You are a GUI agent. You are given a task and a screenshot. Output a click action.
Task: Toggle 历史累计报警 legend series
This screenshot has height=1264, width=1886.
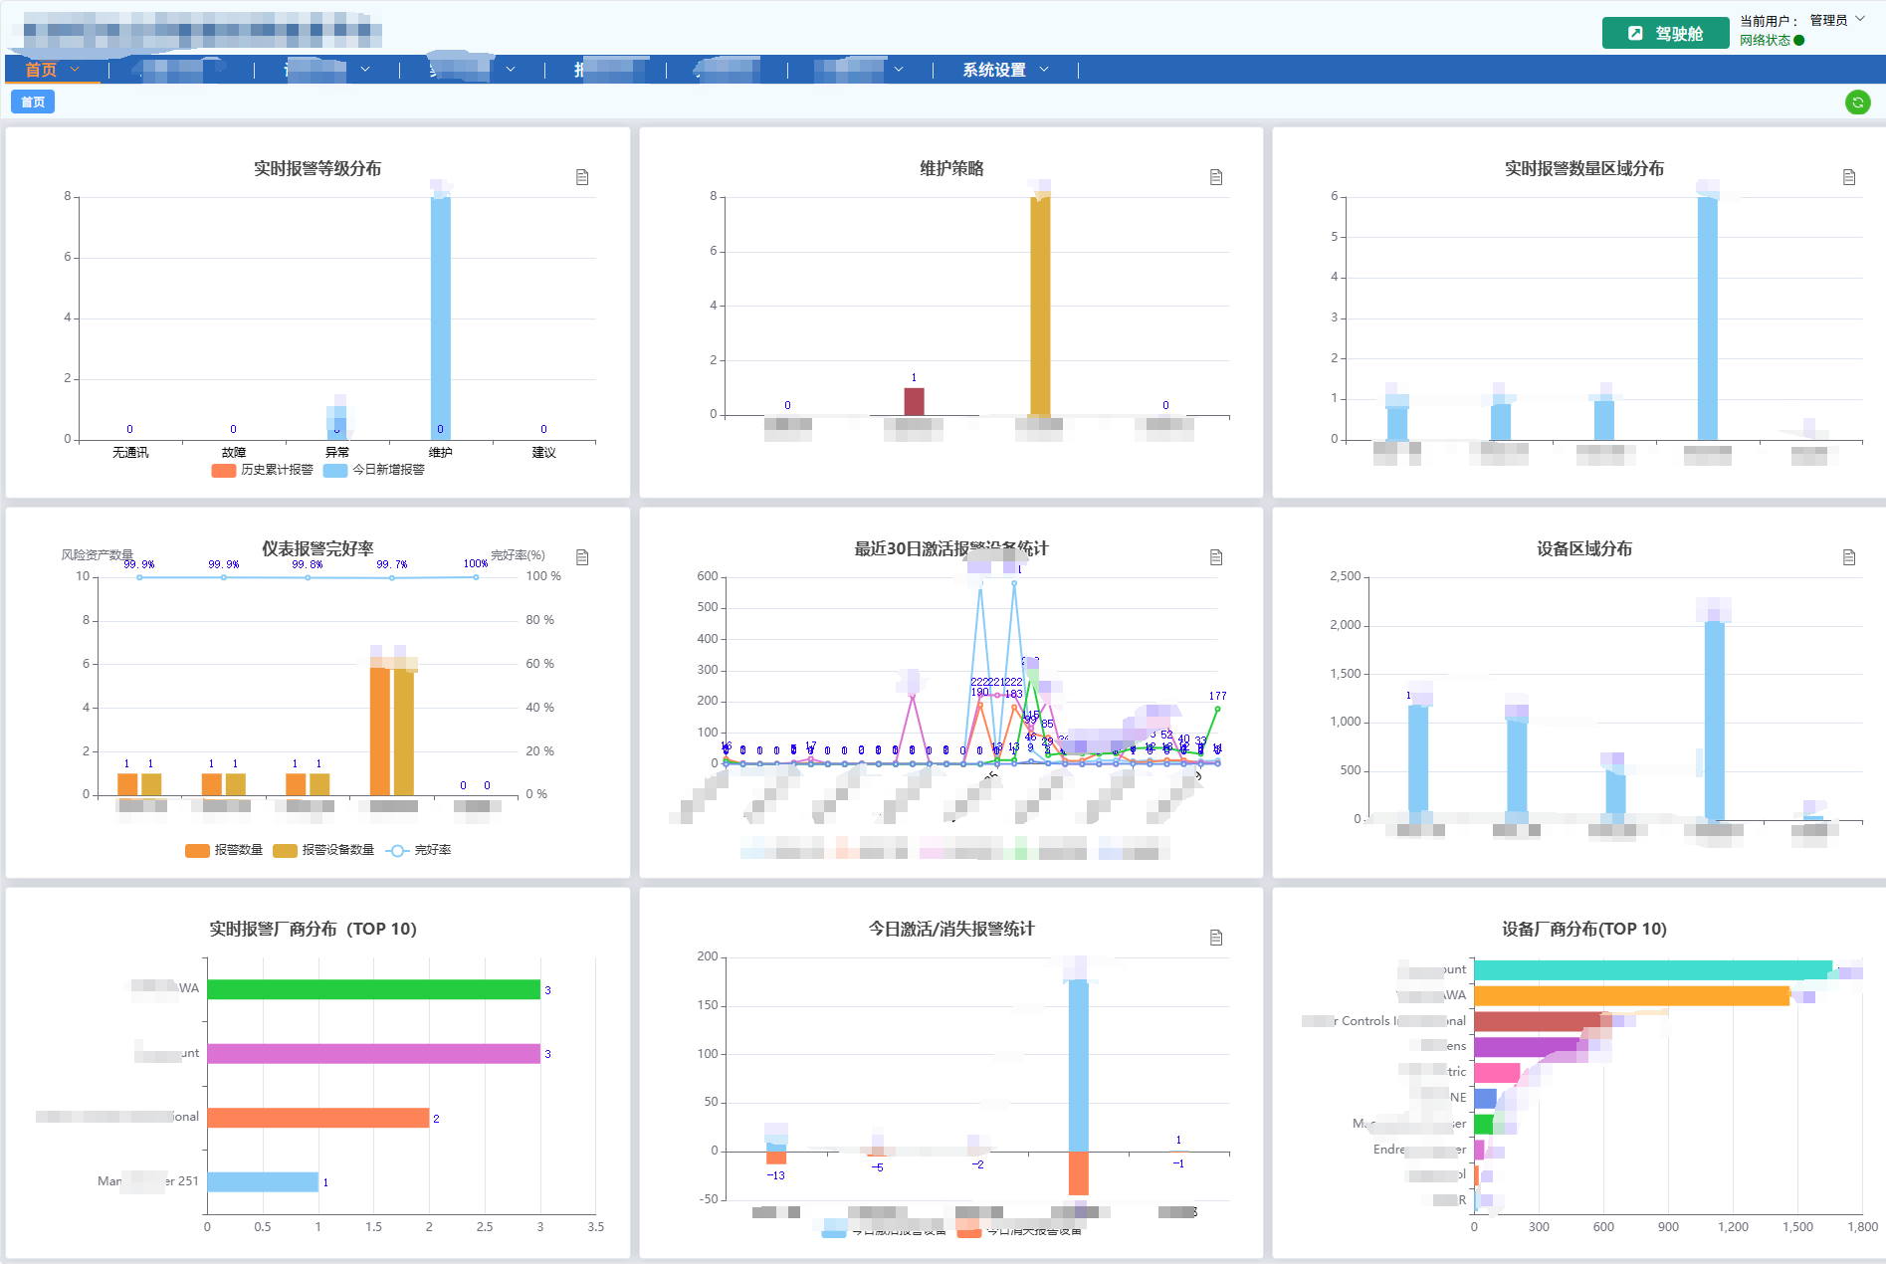(263, 470)
